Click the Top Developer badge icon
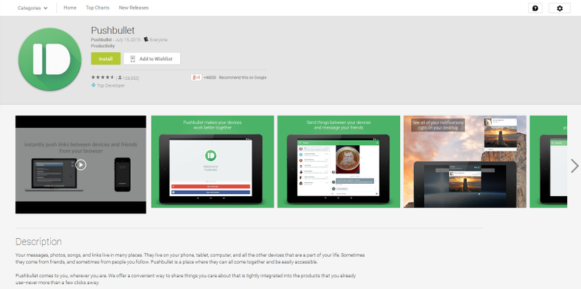 coord(94,85)
